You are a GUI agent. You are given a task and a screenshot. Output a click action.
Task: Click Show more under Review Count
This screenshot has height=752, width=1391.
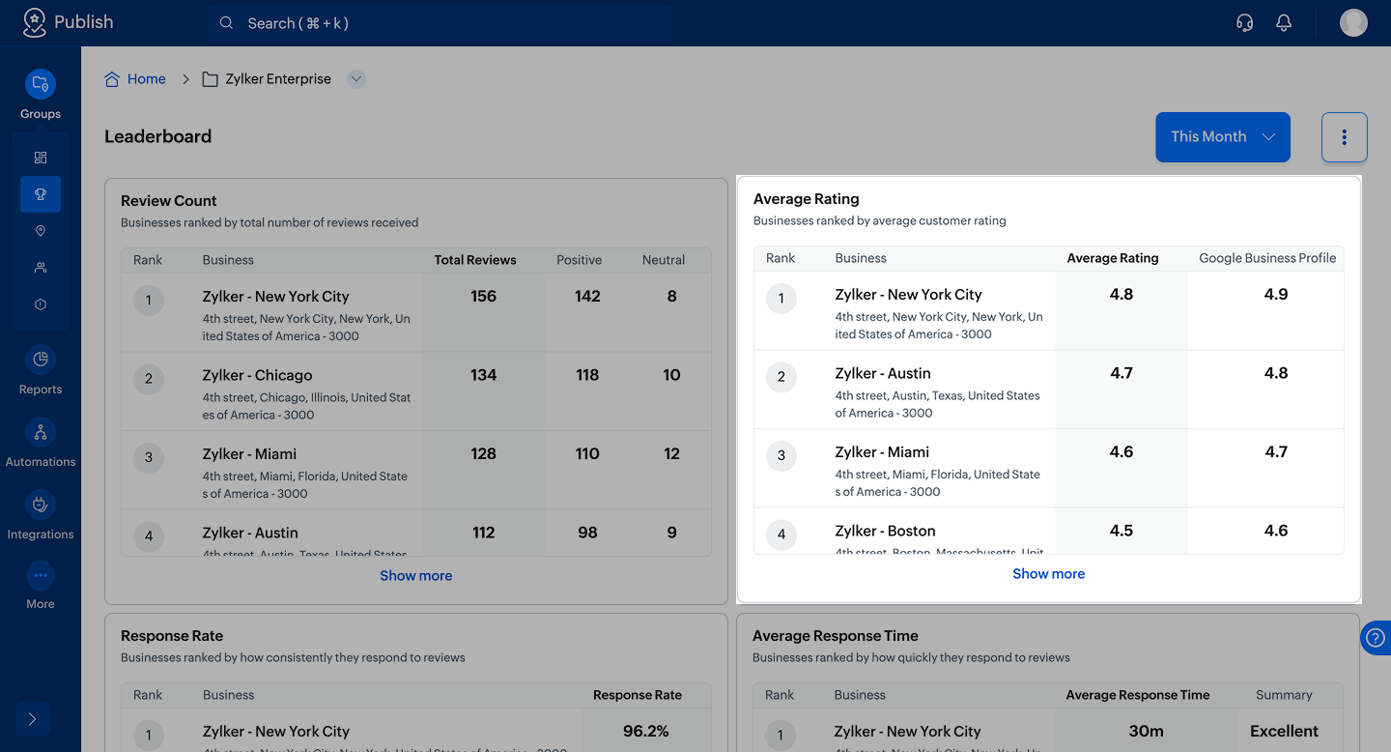point(415,576)
